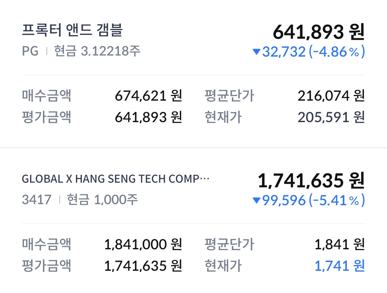
Task: Click the blue 1,741 원 current price
Action: (339, 266)
